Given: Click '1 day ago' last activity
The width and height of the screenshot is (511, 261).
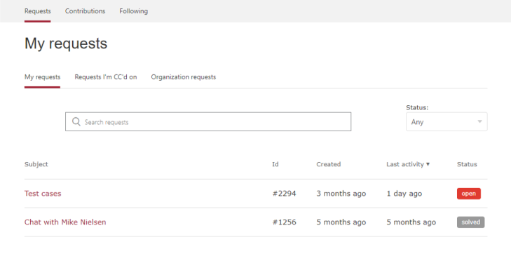Looking at the screenshot, I should point(404,194).
